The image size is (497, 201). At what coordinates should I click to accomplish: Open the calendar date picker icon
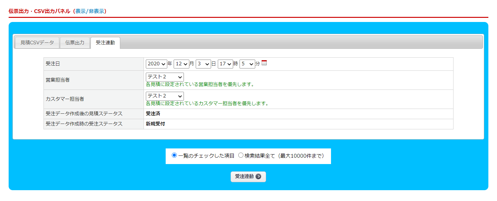tap(264, 63)
